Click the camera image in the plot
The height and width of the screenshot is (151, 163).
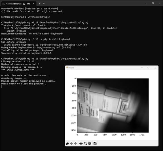(x=113, y=105)
